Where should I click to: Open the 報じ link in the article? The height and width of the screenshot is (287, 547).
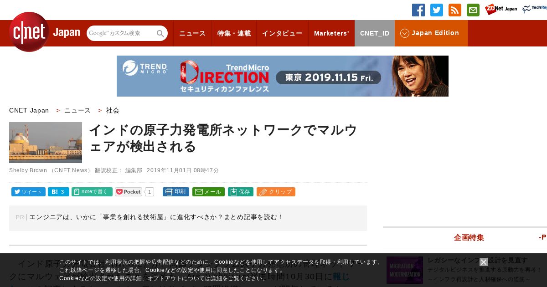click(x=341, y=277)
